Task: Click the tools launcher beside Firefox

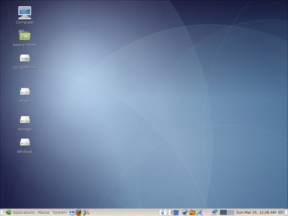Action: pyautogui.click(x=86, y=213)
